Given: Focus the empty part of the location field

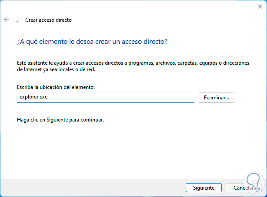Looking at the screenshot, I should pyautogui.click(x=130, y=98).
